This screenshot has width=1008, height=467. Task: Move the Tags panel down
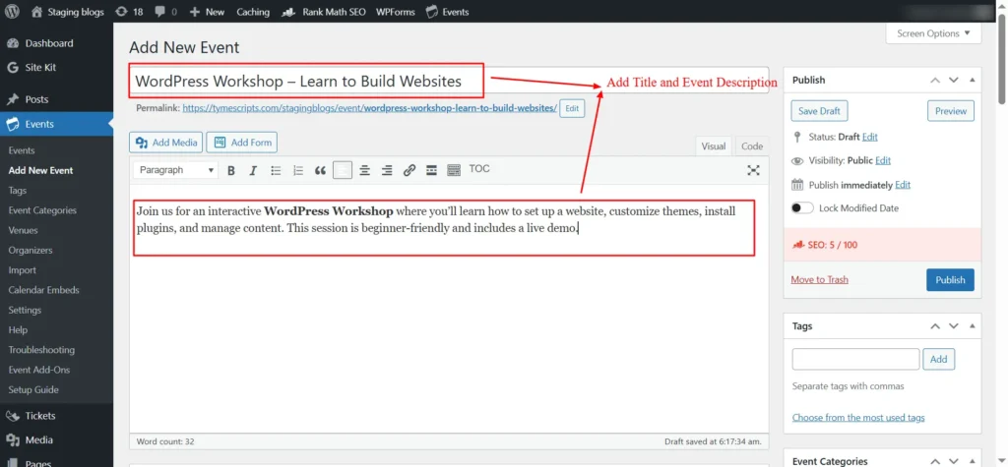click(954, 326)
